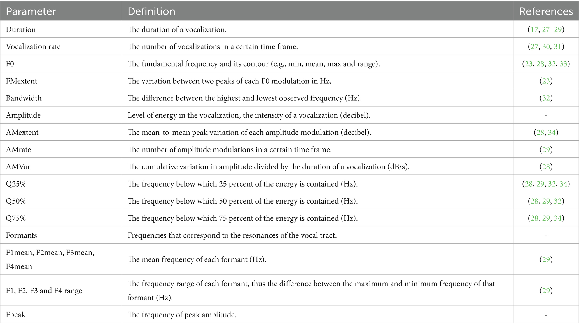Open reference 29 in the AMrate row
This screenshot has height=328, width=579.
pos(546,149)
